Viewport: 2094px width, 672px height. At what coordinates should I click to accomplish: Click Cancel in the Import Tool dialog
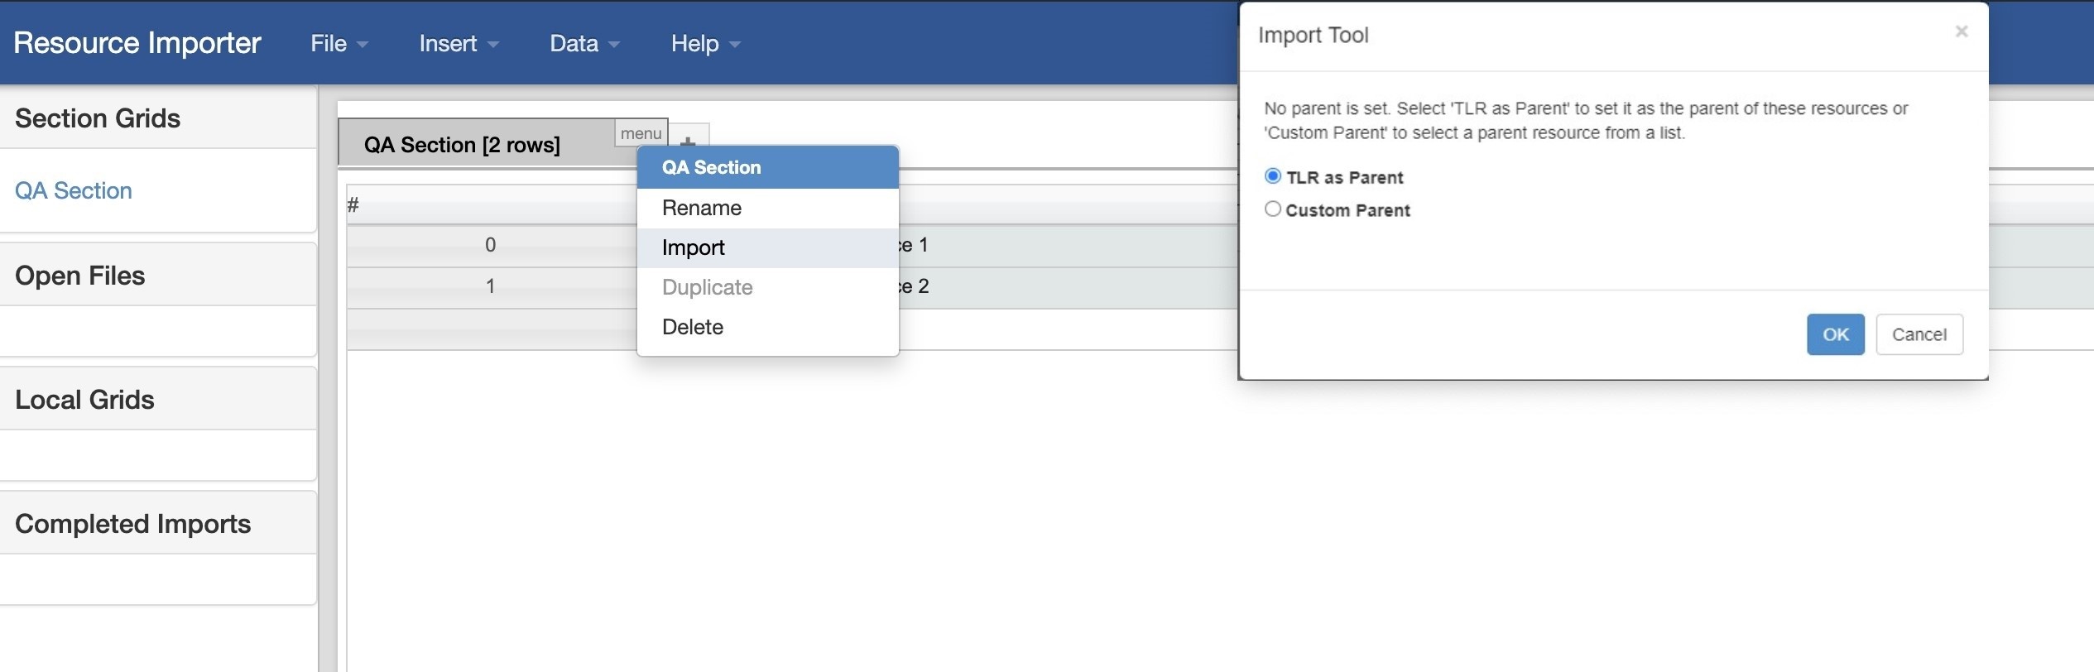pos(1919,334)
